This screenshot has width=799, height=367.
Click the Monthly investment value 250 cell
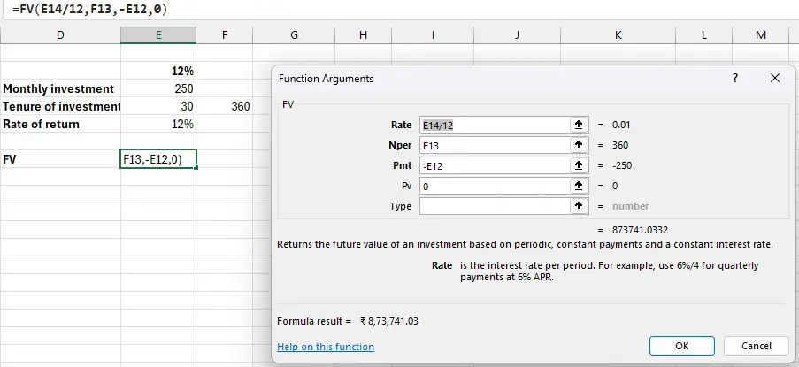[158, 88]
